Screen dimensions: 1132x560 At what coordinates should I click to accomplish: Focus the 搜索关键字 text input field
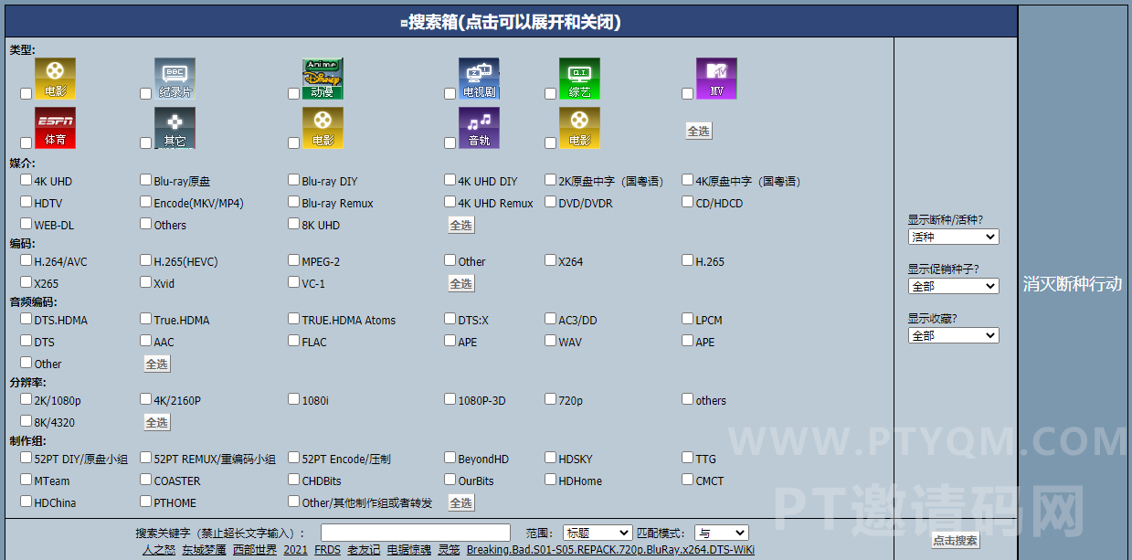coord(416,533)
